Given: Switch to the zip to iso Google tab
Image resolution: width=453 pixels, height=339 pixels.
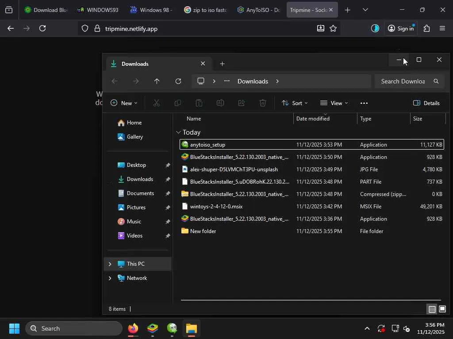Looking at the screenshot, I should coord(205,10).
